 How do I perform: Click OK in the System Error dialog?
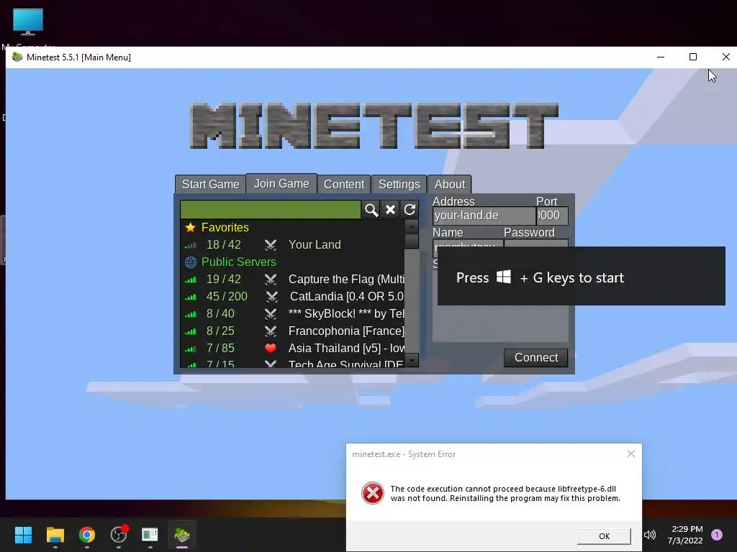tap(604, 536)
